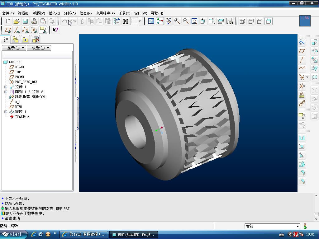Open the 视图(V) menu
The height and width of the screenshot is (239, 319).
point(39,13)
